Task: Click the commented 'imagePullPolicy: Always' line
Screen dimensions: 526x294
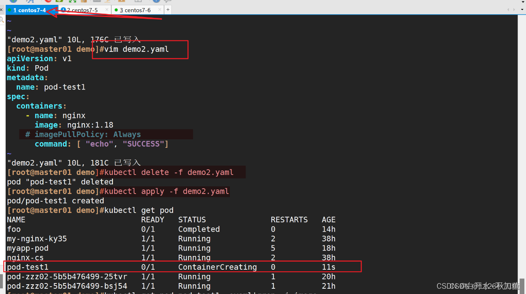Action: [83, 134]
